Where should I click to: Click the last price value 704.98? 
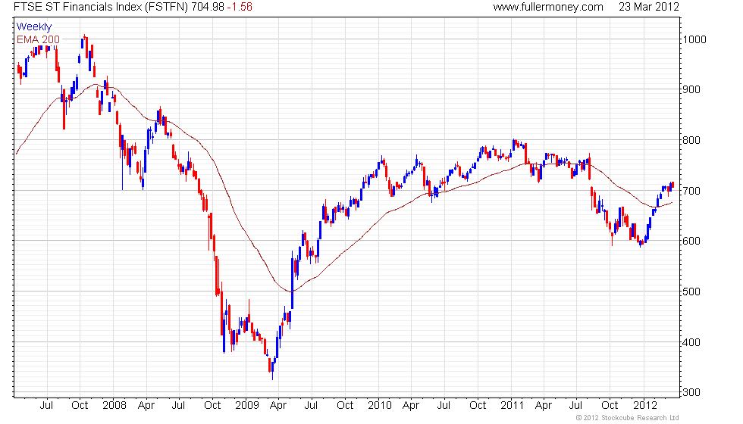point(208,7)
